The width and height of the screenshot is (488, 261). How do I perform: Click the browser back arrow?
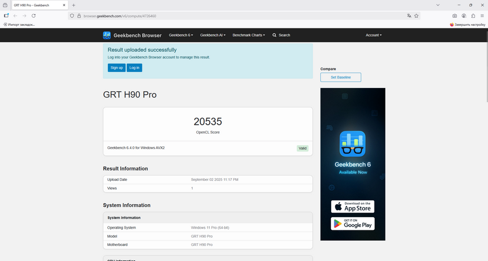[16, 16]
